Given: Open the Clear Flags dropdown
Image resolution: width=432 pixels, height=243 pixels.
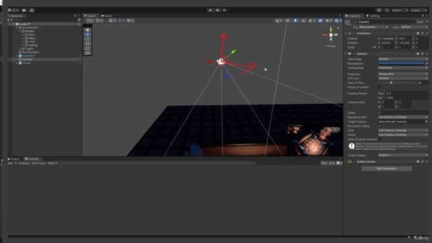Looking at the screenshot, I should 403,59.
